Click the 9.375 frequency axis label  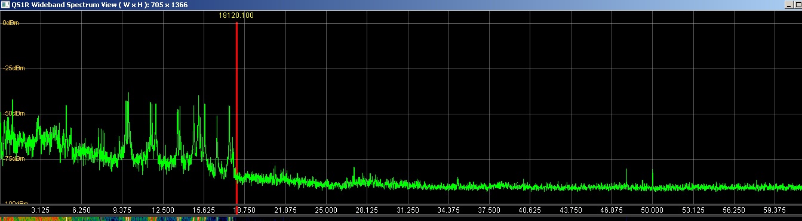[x=122, y=210]
